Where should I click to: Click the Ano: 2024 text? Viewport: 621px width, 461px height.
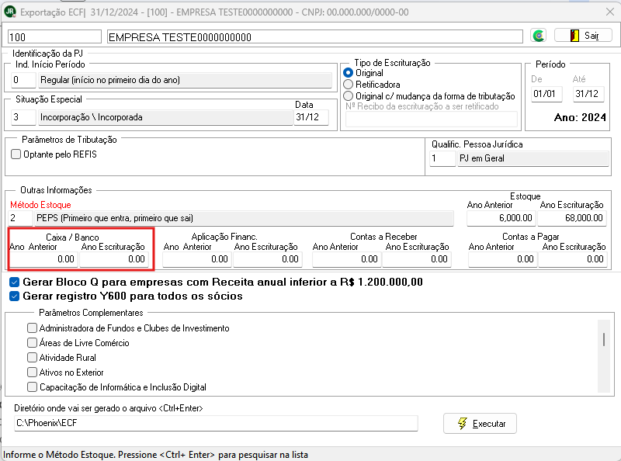click(580, 117)
